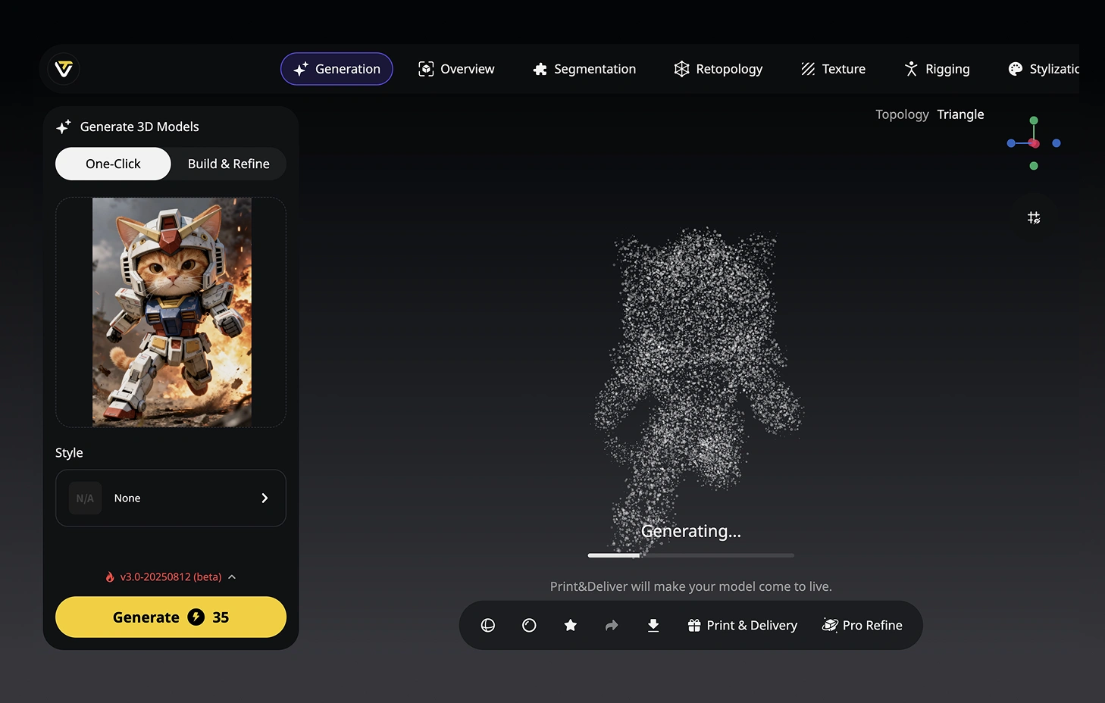Favorite the model with the star icon

coord(571,625)
